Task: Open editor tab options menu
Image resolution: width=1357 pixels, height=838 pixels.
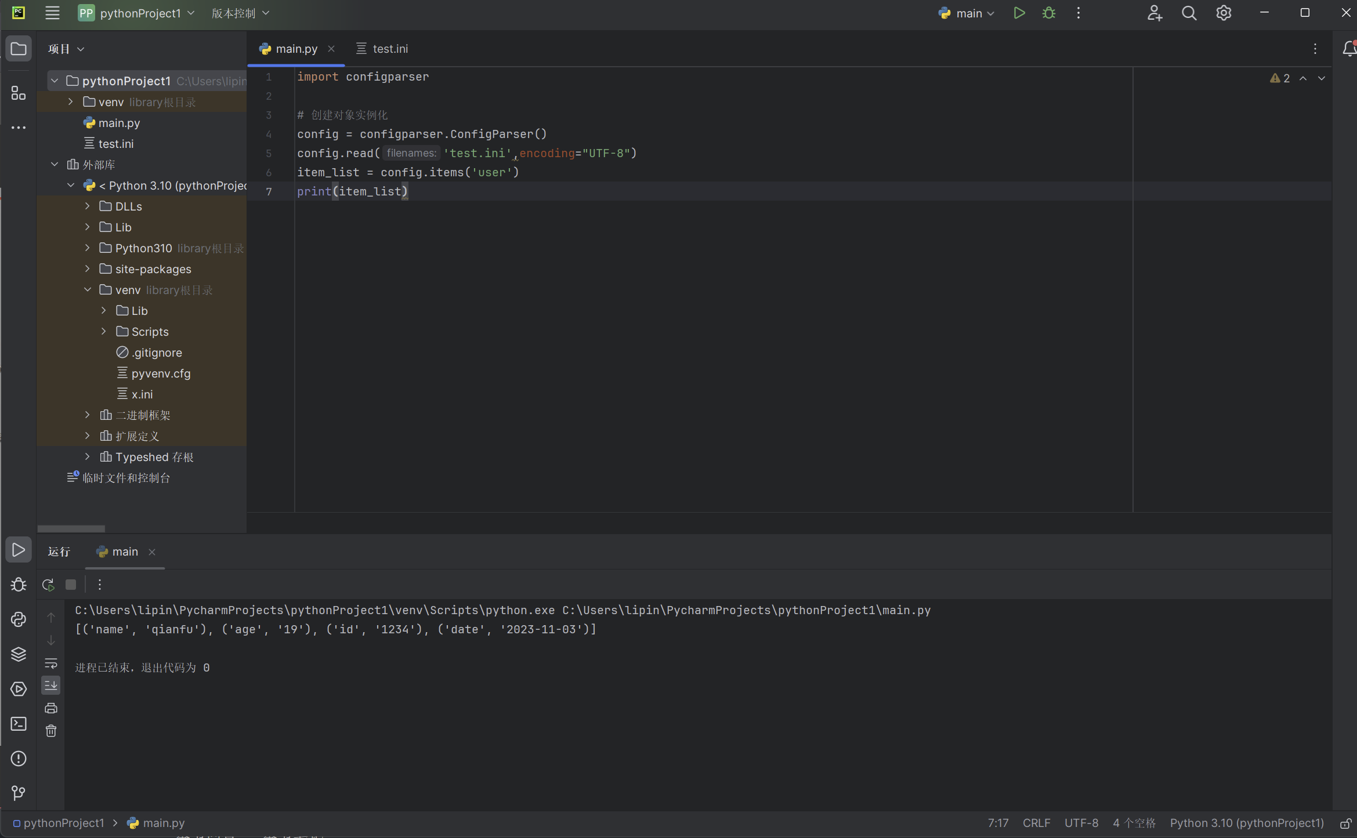Action: point(1315,49)
